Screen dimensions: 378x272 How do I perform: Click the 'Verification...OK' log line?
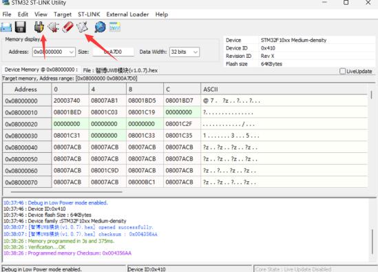34,247
